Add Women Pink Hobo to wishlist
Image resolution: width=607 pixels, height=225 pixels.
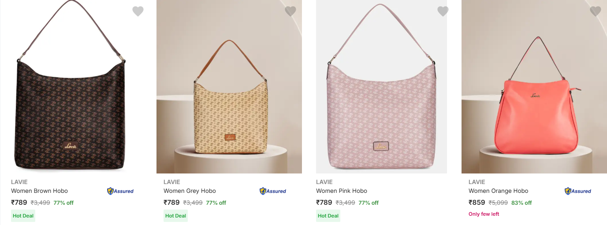click(x=443, y=11)
